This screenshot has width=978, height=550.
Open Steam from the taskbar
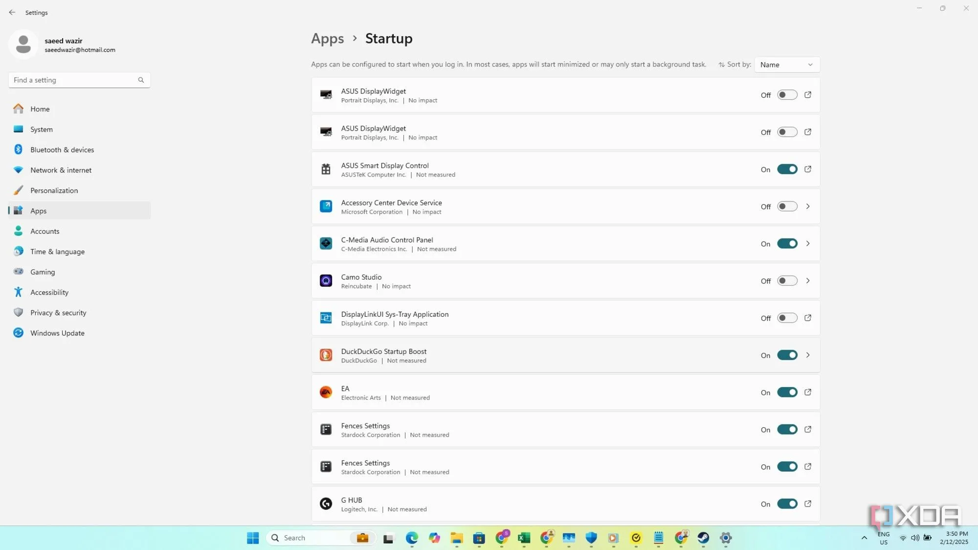coord(703,538)
